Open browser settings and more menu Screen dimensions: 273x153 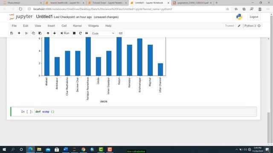click(268, 9)
